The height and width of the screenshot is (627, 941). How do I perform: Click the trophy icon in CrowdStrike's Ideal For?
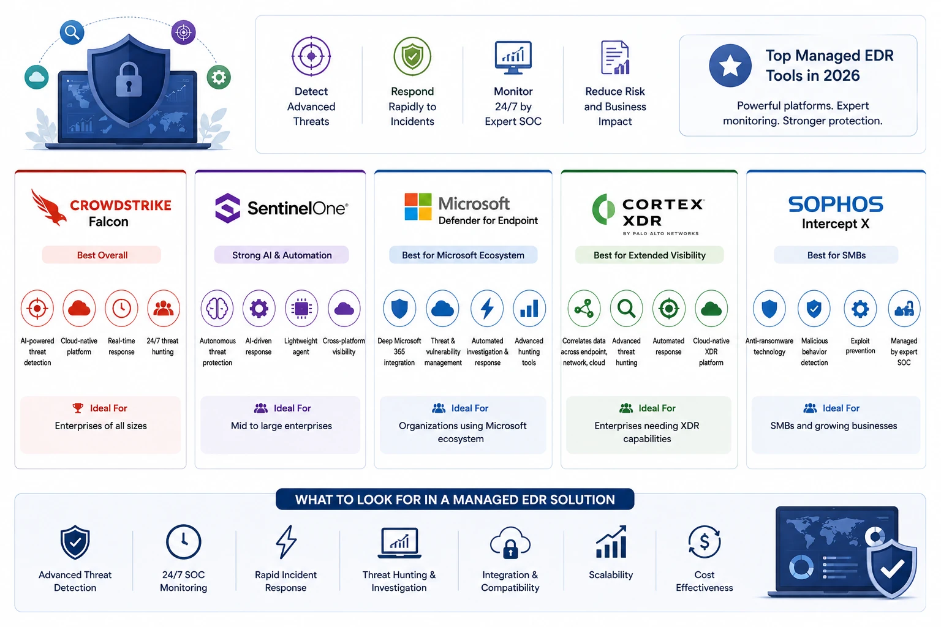point(78,408)
